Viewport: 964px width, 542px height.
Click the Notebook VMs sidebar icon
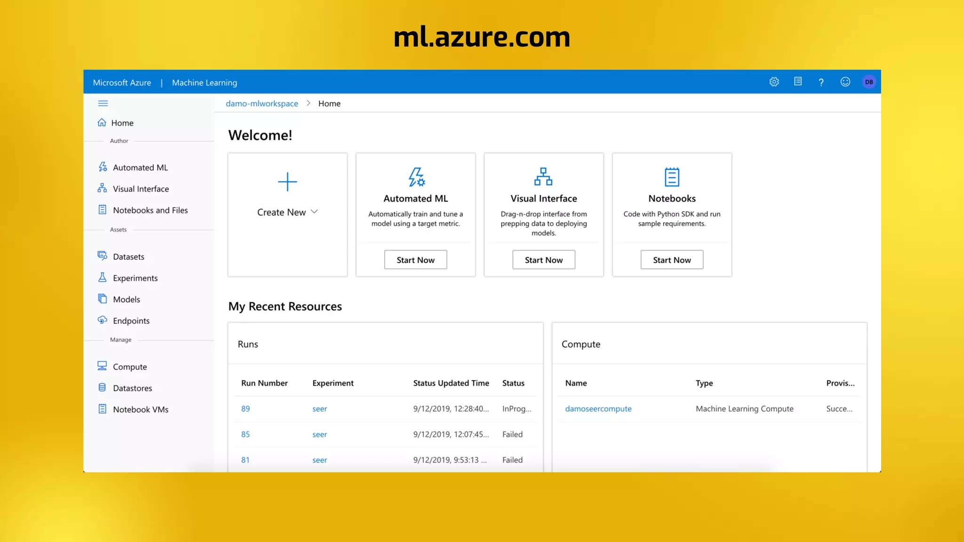point(102,409)
